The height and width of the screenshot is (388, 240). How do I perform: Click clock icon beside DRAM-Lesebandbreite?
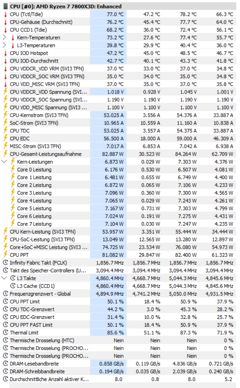5,364
